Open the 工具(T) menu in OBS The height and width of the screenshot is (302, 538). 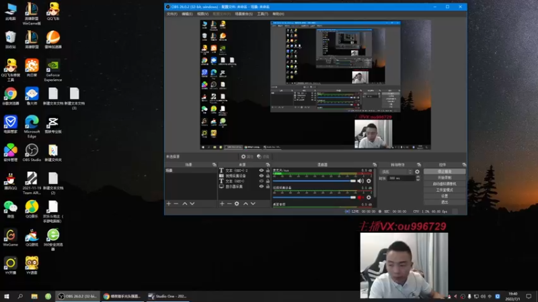coord(262,14)
